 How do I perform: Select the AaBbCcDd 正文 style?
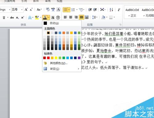pos(132,13)
